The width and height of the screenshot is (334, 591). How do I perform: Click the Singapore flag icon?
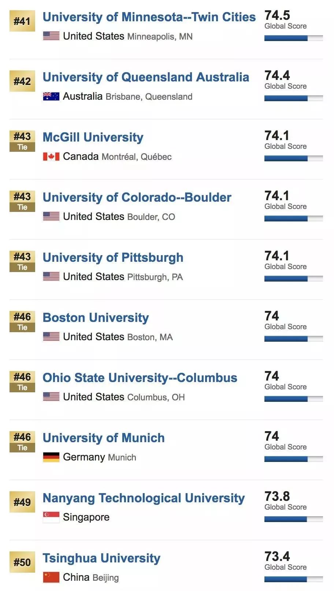tap(51, 517)
